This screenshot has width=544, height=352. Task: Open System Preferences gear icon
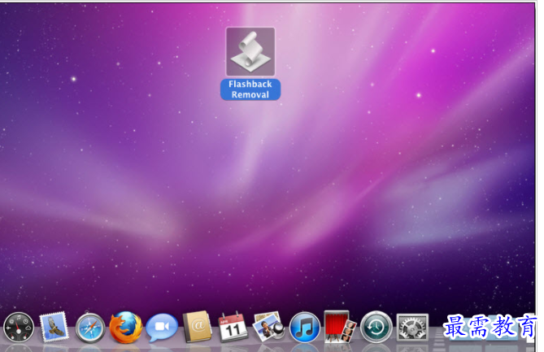point(412,328)
